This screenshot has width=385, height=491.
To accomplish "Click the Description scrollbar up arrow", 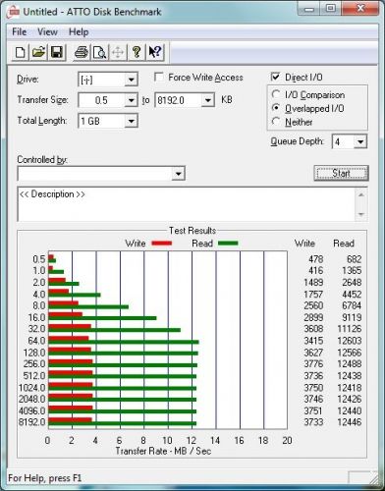I will [361, 195].
